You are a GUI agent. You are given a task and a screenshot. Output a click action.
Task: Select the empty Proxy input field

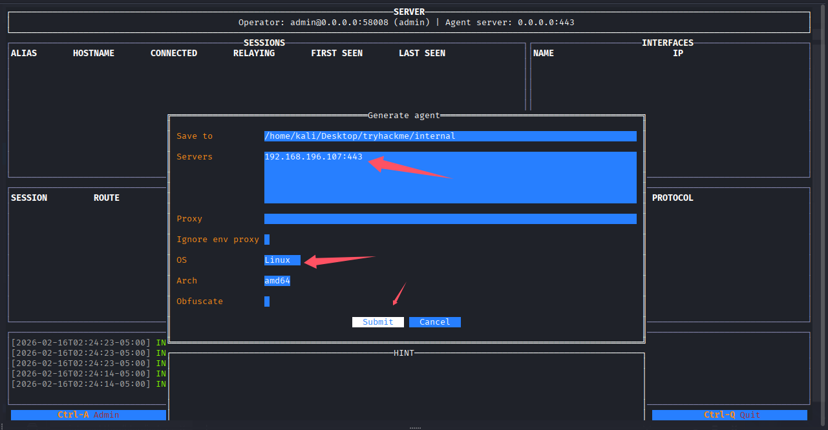tap(450, 219)
